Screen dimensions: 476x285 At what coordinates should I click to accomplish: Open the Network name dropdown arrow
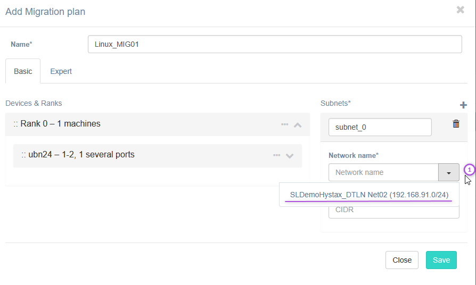pos(449,173)
